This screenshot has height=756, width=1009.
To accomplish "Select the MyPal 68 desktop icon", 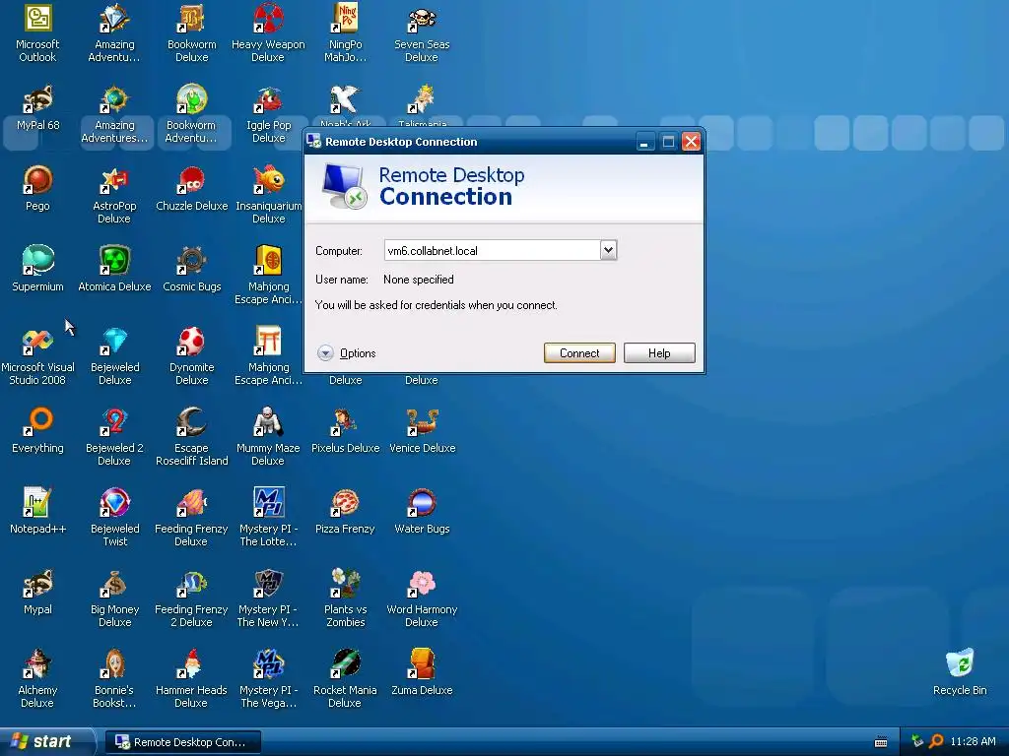I will tap(38, 108).
